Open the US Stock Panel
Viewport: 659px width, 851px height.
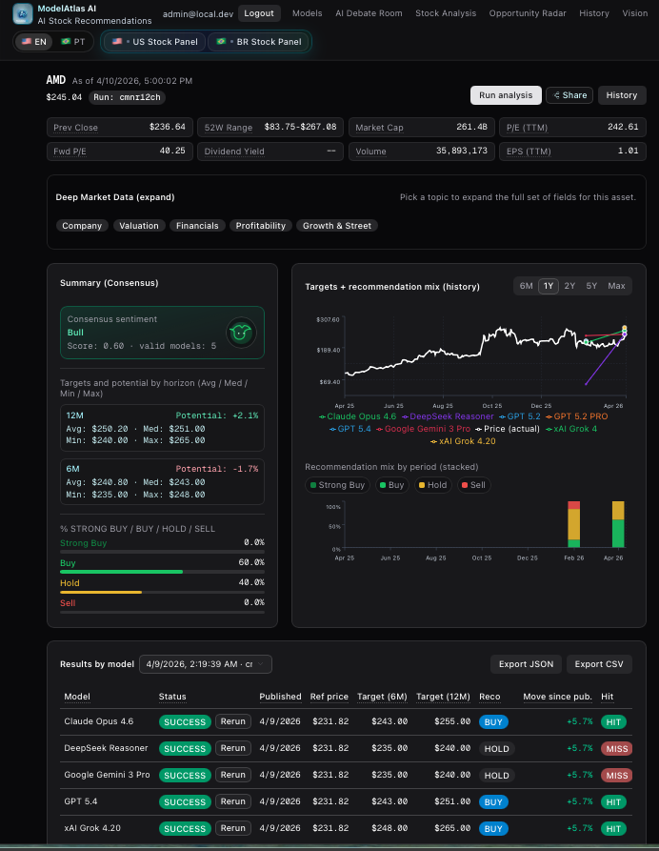tap(154, 42)
